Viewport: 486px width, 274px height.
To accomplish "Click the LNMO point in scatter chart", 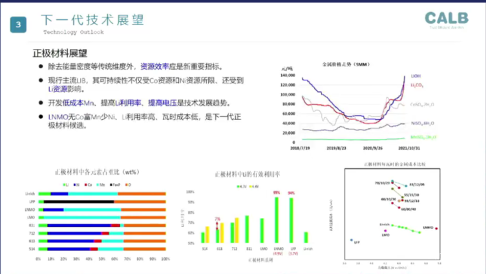I will [436, 228].
